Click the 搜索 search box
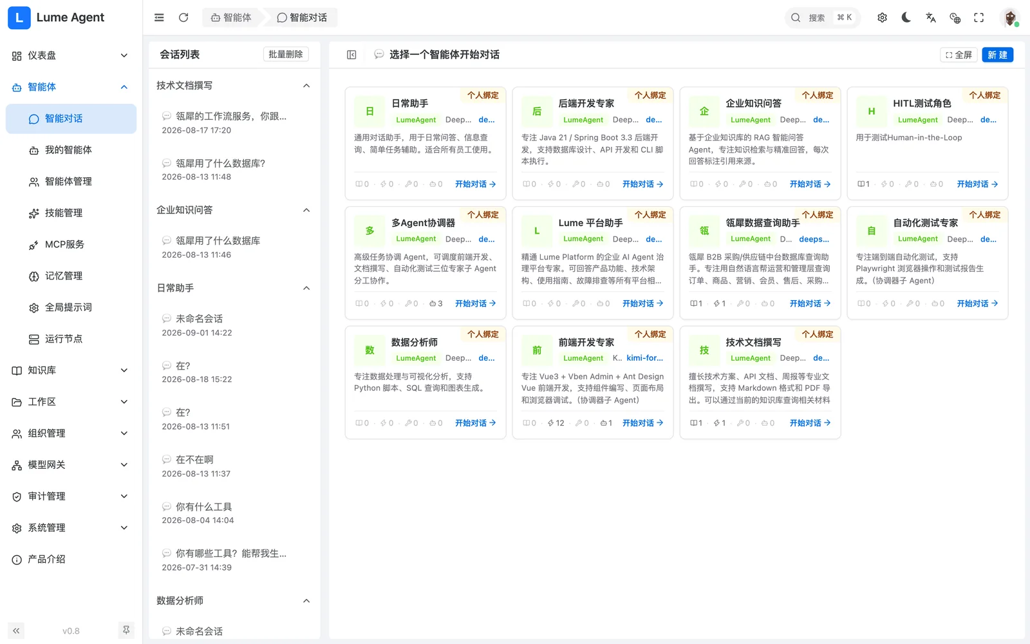Viewport: 1030px width, 644px height. 823,17
